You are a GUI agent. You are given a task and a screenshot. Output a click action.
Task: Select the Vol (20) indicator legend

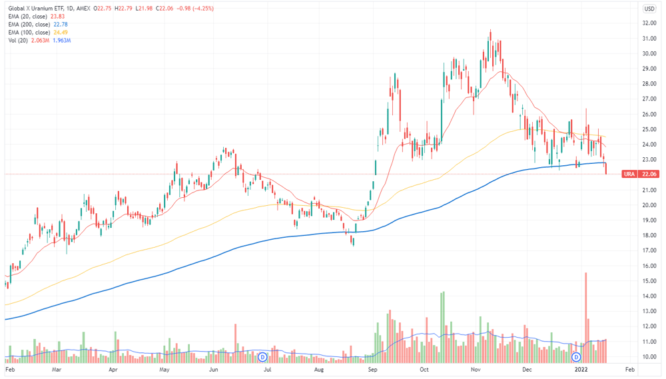pyautogui.click(x=18, y=41)
